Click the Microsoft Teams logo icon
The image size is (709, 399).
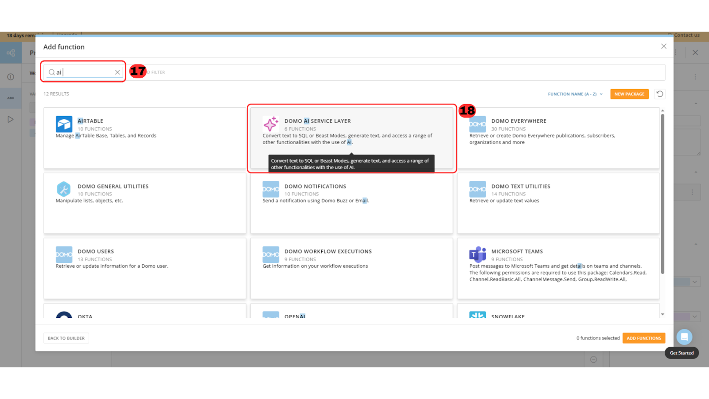tap(477, 254)
